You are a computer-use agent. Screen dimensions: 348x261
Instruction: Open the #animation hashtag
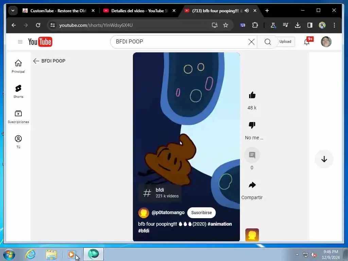click(220, 224)
